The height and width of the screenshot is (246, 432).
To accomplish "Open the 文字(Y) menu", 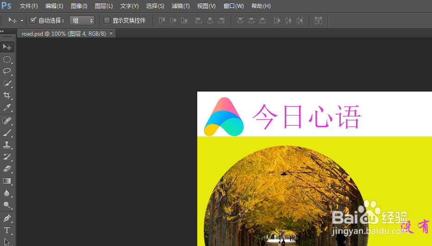I will pos(130,6).
